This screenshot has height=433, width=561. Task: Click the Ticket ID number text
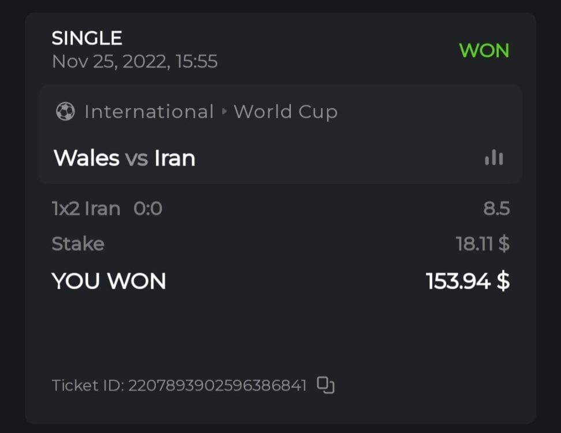pos(217,385)
